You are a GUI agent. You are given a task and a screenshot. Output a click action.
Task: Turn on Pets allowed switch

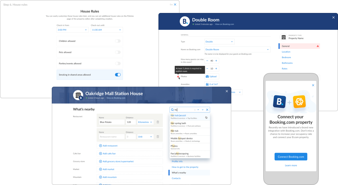pos(118,52)
